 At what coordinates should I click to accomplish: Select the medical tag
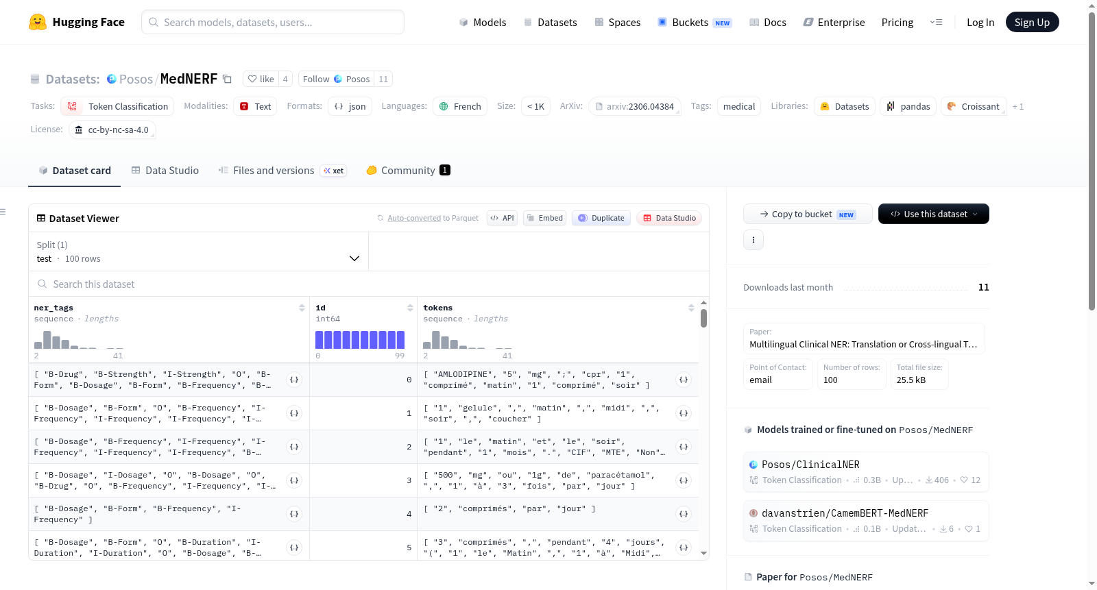[x=739, y=106]
